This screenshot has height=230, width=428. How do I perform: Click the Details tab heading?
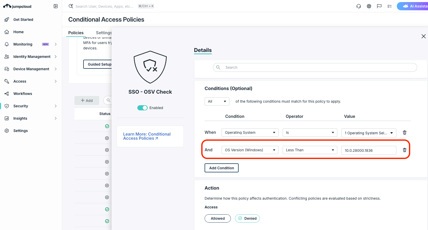(203, 50)
